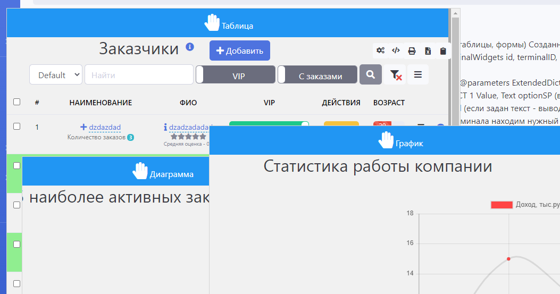Click the hand icon in the Диаграмма header

coord(140,171)
